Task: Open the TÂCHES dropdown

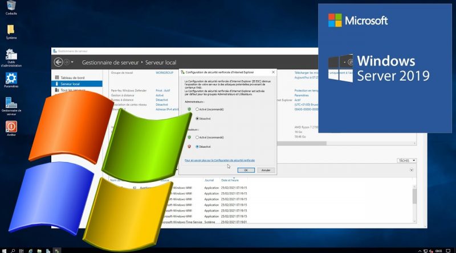Action: (406, 160)
